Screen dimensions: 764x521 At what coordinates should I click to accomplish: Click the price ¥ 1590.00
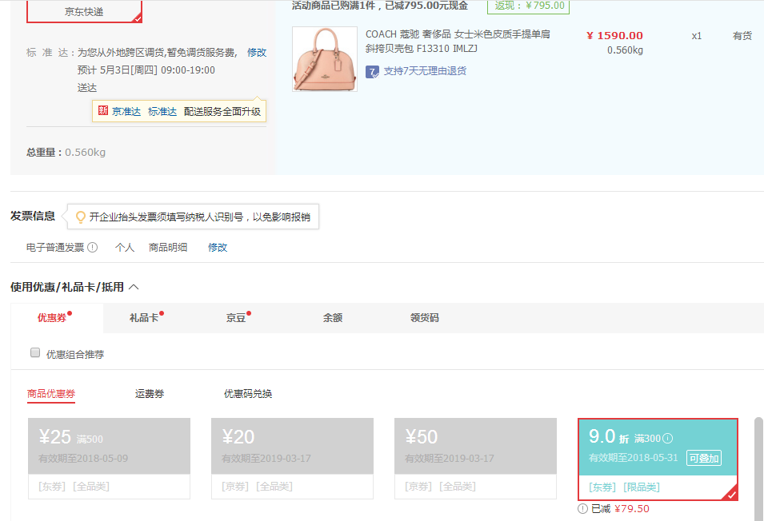[614, 35]
